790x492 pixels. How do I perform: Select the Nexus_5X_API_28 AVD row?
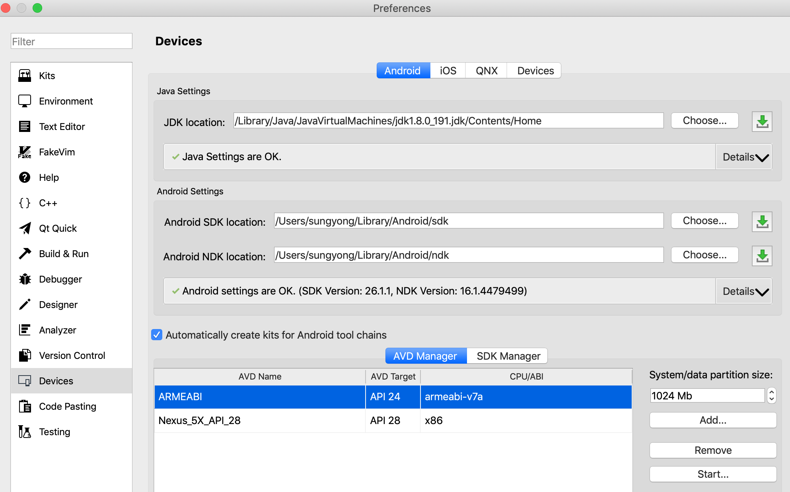click(259, 420)
